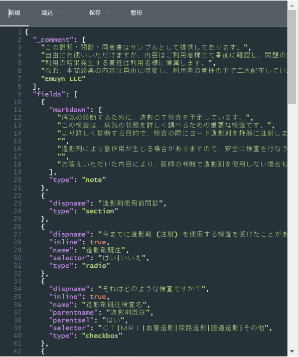Click the 新規 menu item
Screen dimensions: 299x357
(14, 13)
